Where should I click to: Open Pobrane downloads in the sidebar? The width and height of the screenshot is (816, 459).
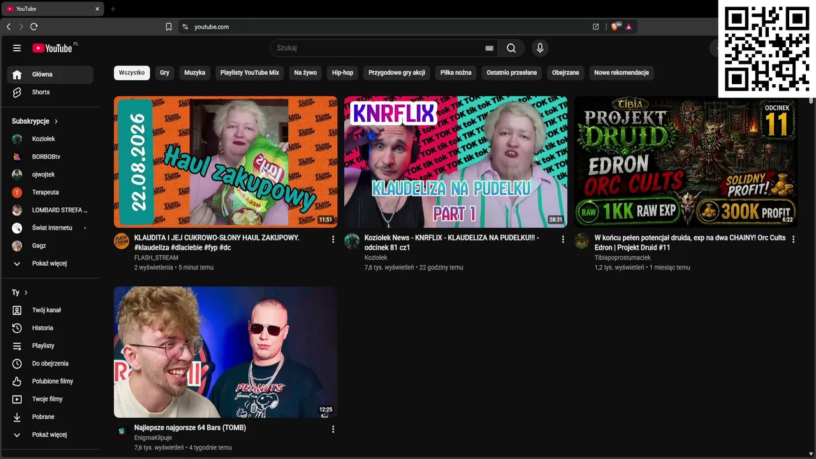tap(50, 418)
